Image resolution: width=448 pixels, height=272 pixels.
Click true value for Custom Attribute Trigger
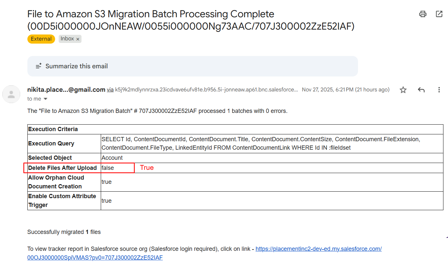click(x=107, y=201)
